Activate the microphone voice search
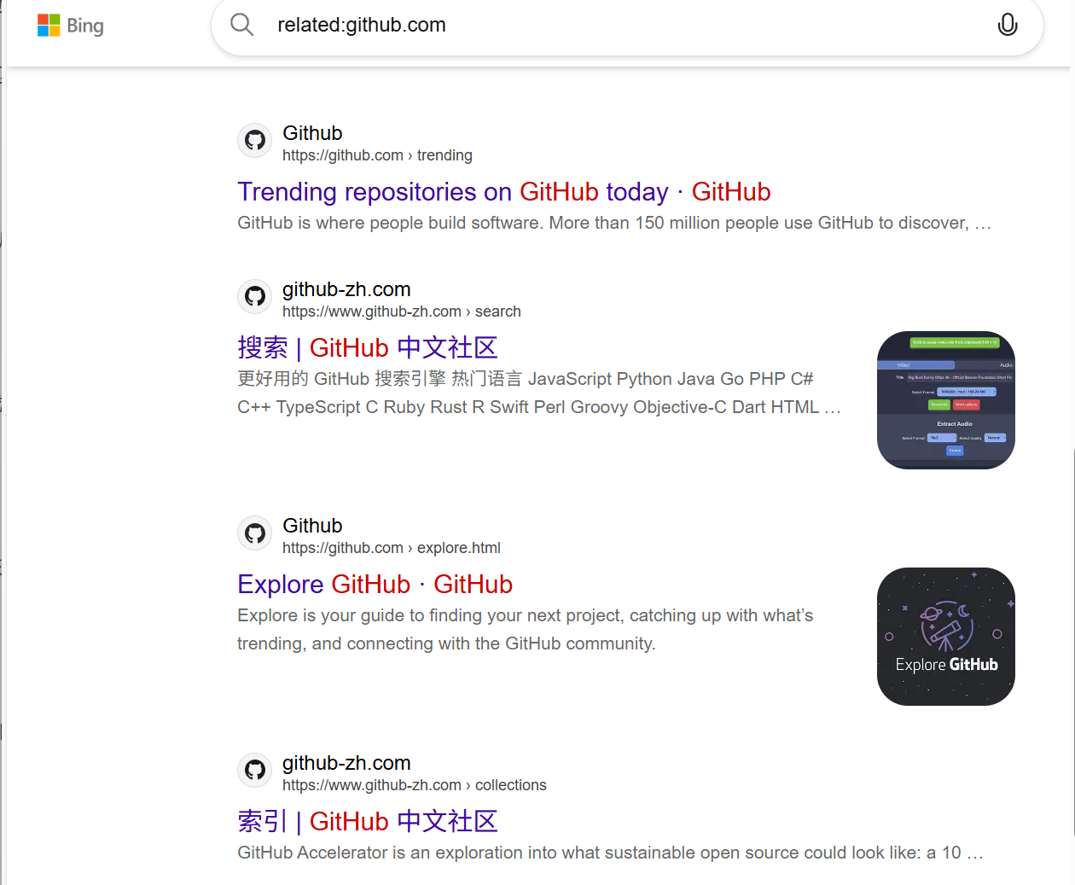 coord(1008,25)
